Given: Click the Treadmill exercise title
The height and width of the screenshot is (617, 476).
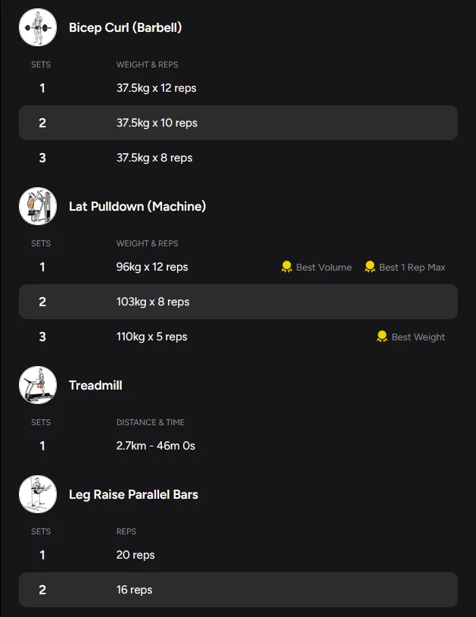Looking at the screenshot, I should tap(95, 385).
